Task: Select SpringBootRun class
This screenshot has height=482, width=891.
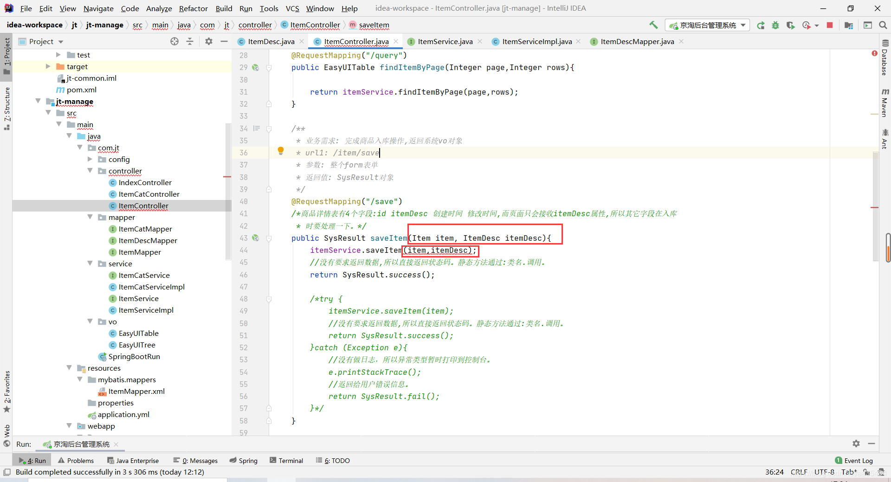Action: (134, 356)
